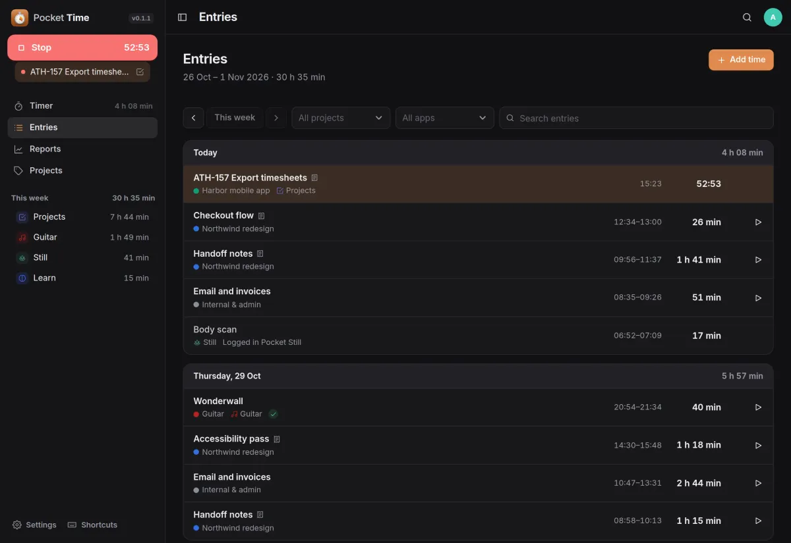Select the Guitar app under This week
791x543 pixels.
pyautogui.click(x=82, y=238)
